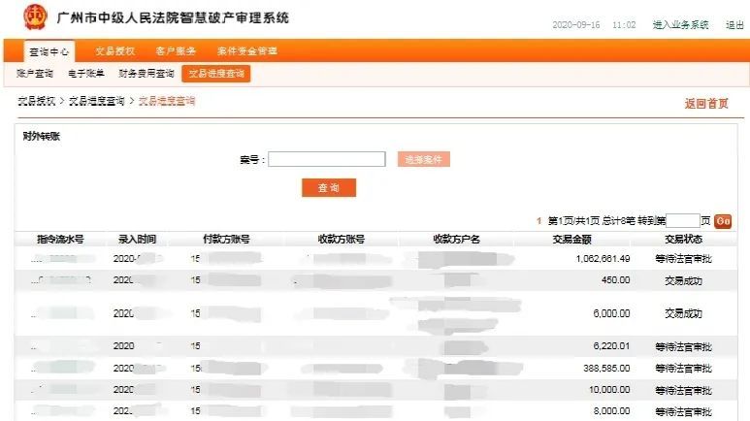This screenshot has height=421, width=750.
Task: Switch to the 交易授权 tab
Action: pyautogui.click(x=114, y=51)
